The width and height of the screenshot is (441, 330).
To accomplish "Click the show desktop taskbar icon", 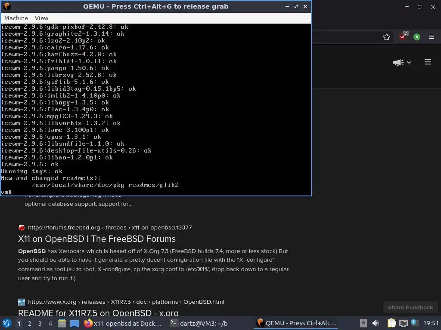I will point(75,323).
